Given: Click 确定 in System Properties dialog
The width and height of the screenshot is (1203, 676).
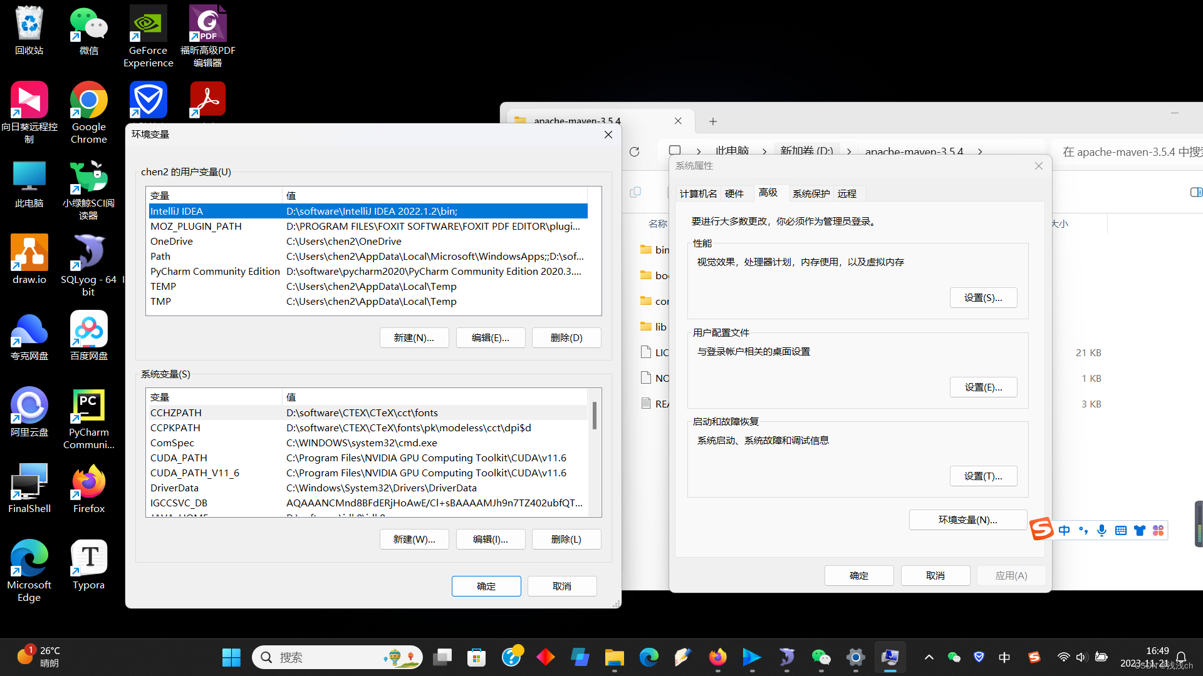Looking at the screenshot, I should (x=859, y=576).
